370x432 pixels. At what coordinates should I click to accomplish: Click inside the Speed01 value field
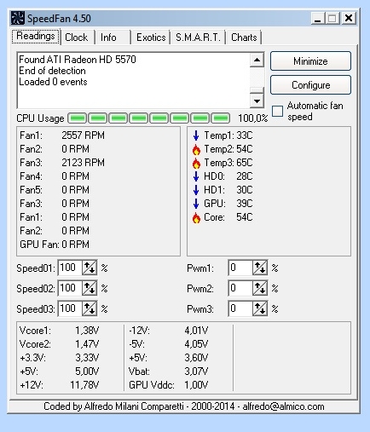[70, 268]
